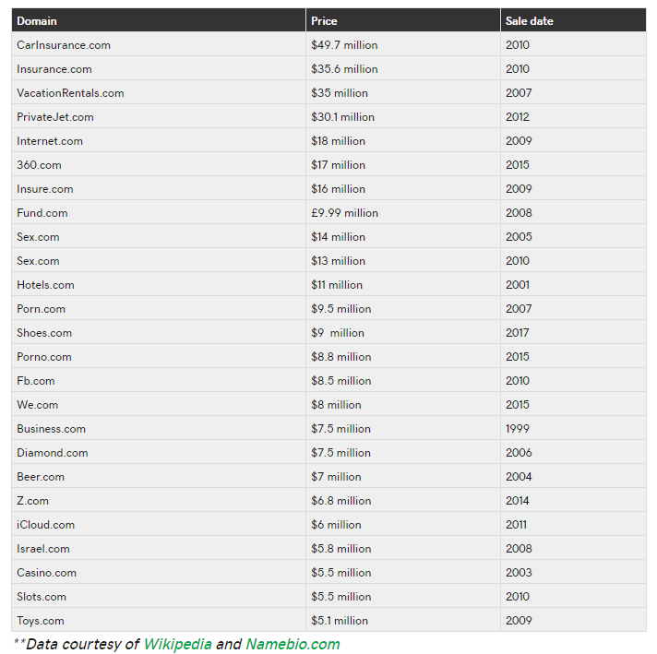Click the Toys.com domain cell
This screenshot has width=657, height=654.
point(41,621)
